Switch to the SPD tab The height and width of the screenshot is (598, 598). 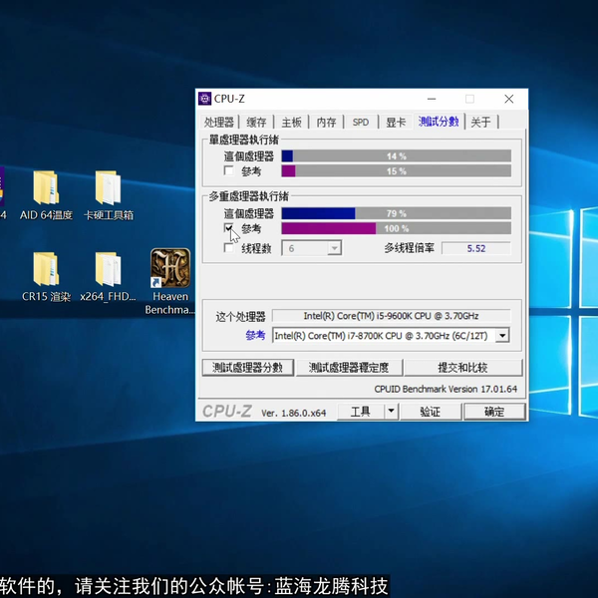click(x=361, y=122)
